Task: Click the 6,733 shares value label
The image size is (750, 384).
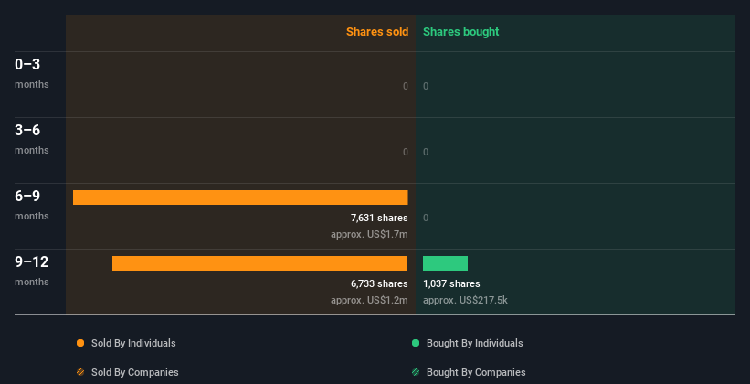Action: 379,283
